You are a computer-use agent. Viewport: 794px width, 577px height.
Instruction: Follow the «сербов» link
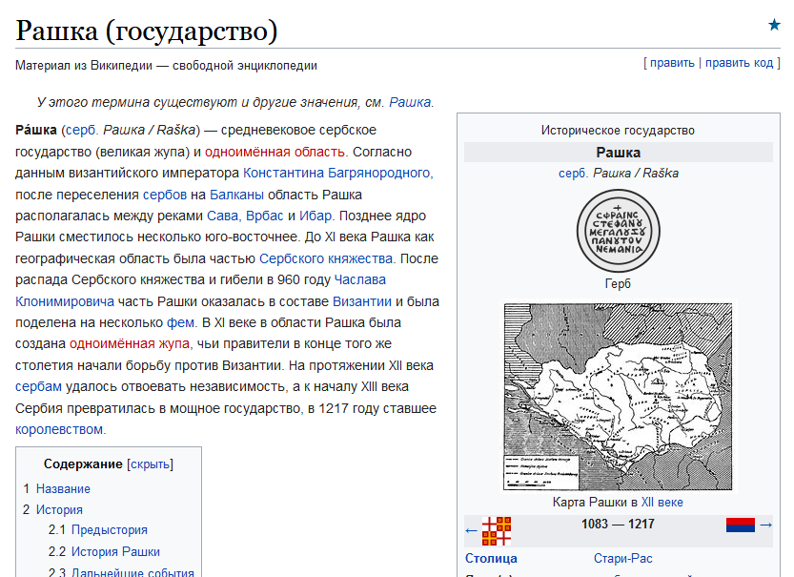165,195
